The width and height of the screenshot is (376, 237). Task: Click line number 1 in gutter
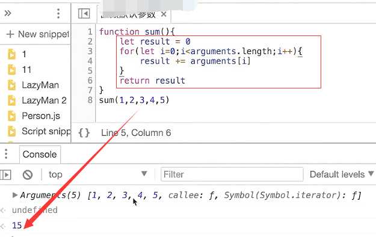coord(90,32)
